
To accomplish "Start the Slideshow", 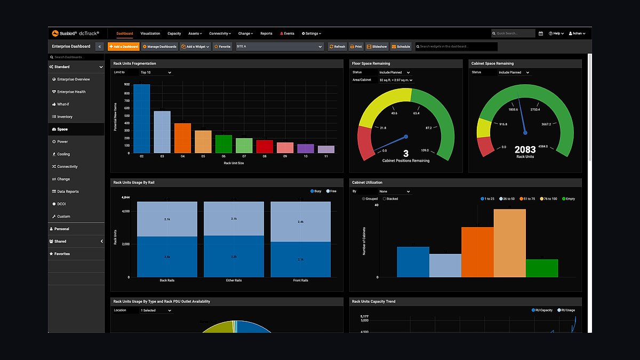I will (377, 46).
